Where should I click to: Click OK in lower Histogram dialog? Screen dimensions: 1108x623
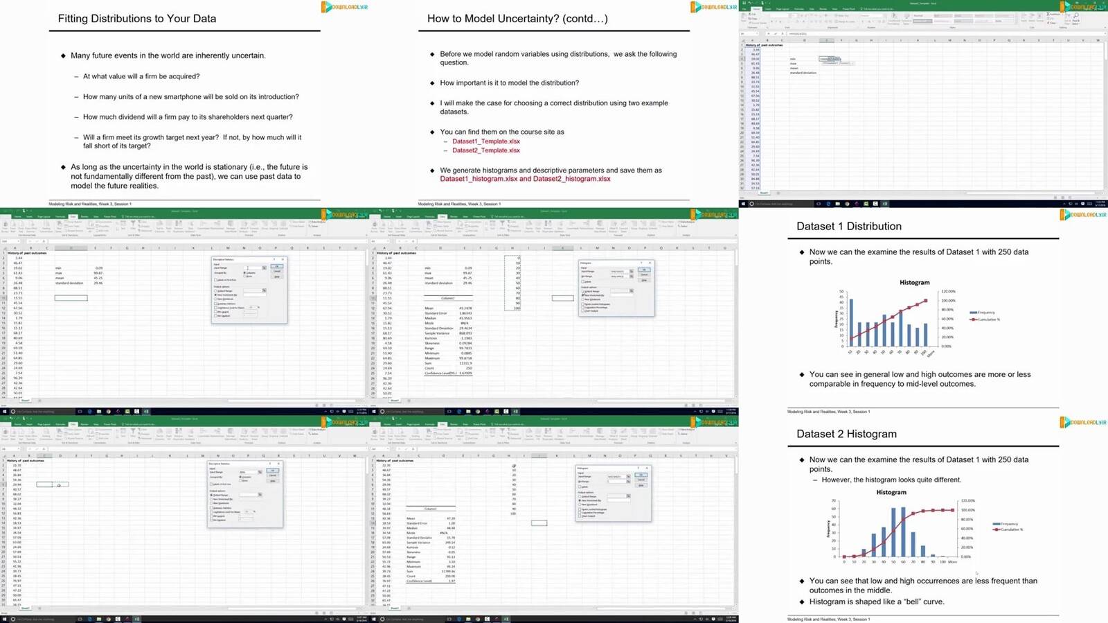pos(641,475)
